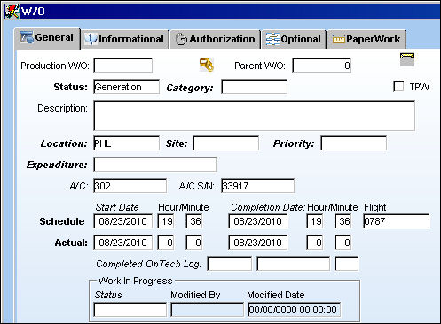Enable the TPW checkbox

click(x=398, y=87)
